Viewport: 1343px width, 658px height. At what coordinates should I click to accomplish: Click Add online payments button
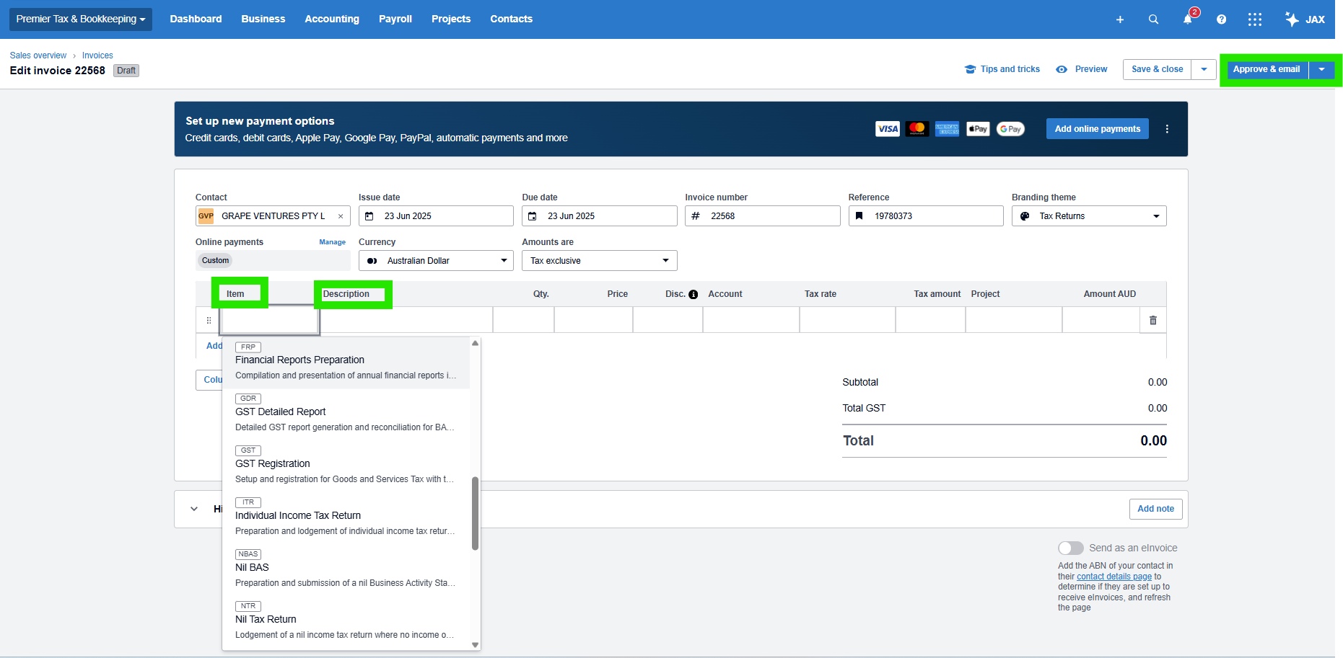pyautogui.click(x=1097, y=129)
